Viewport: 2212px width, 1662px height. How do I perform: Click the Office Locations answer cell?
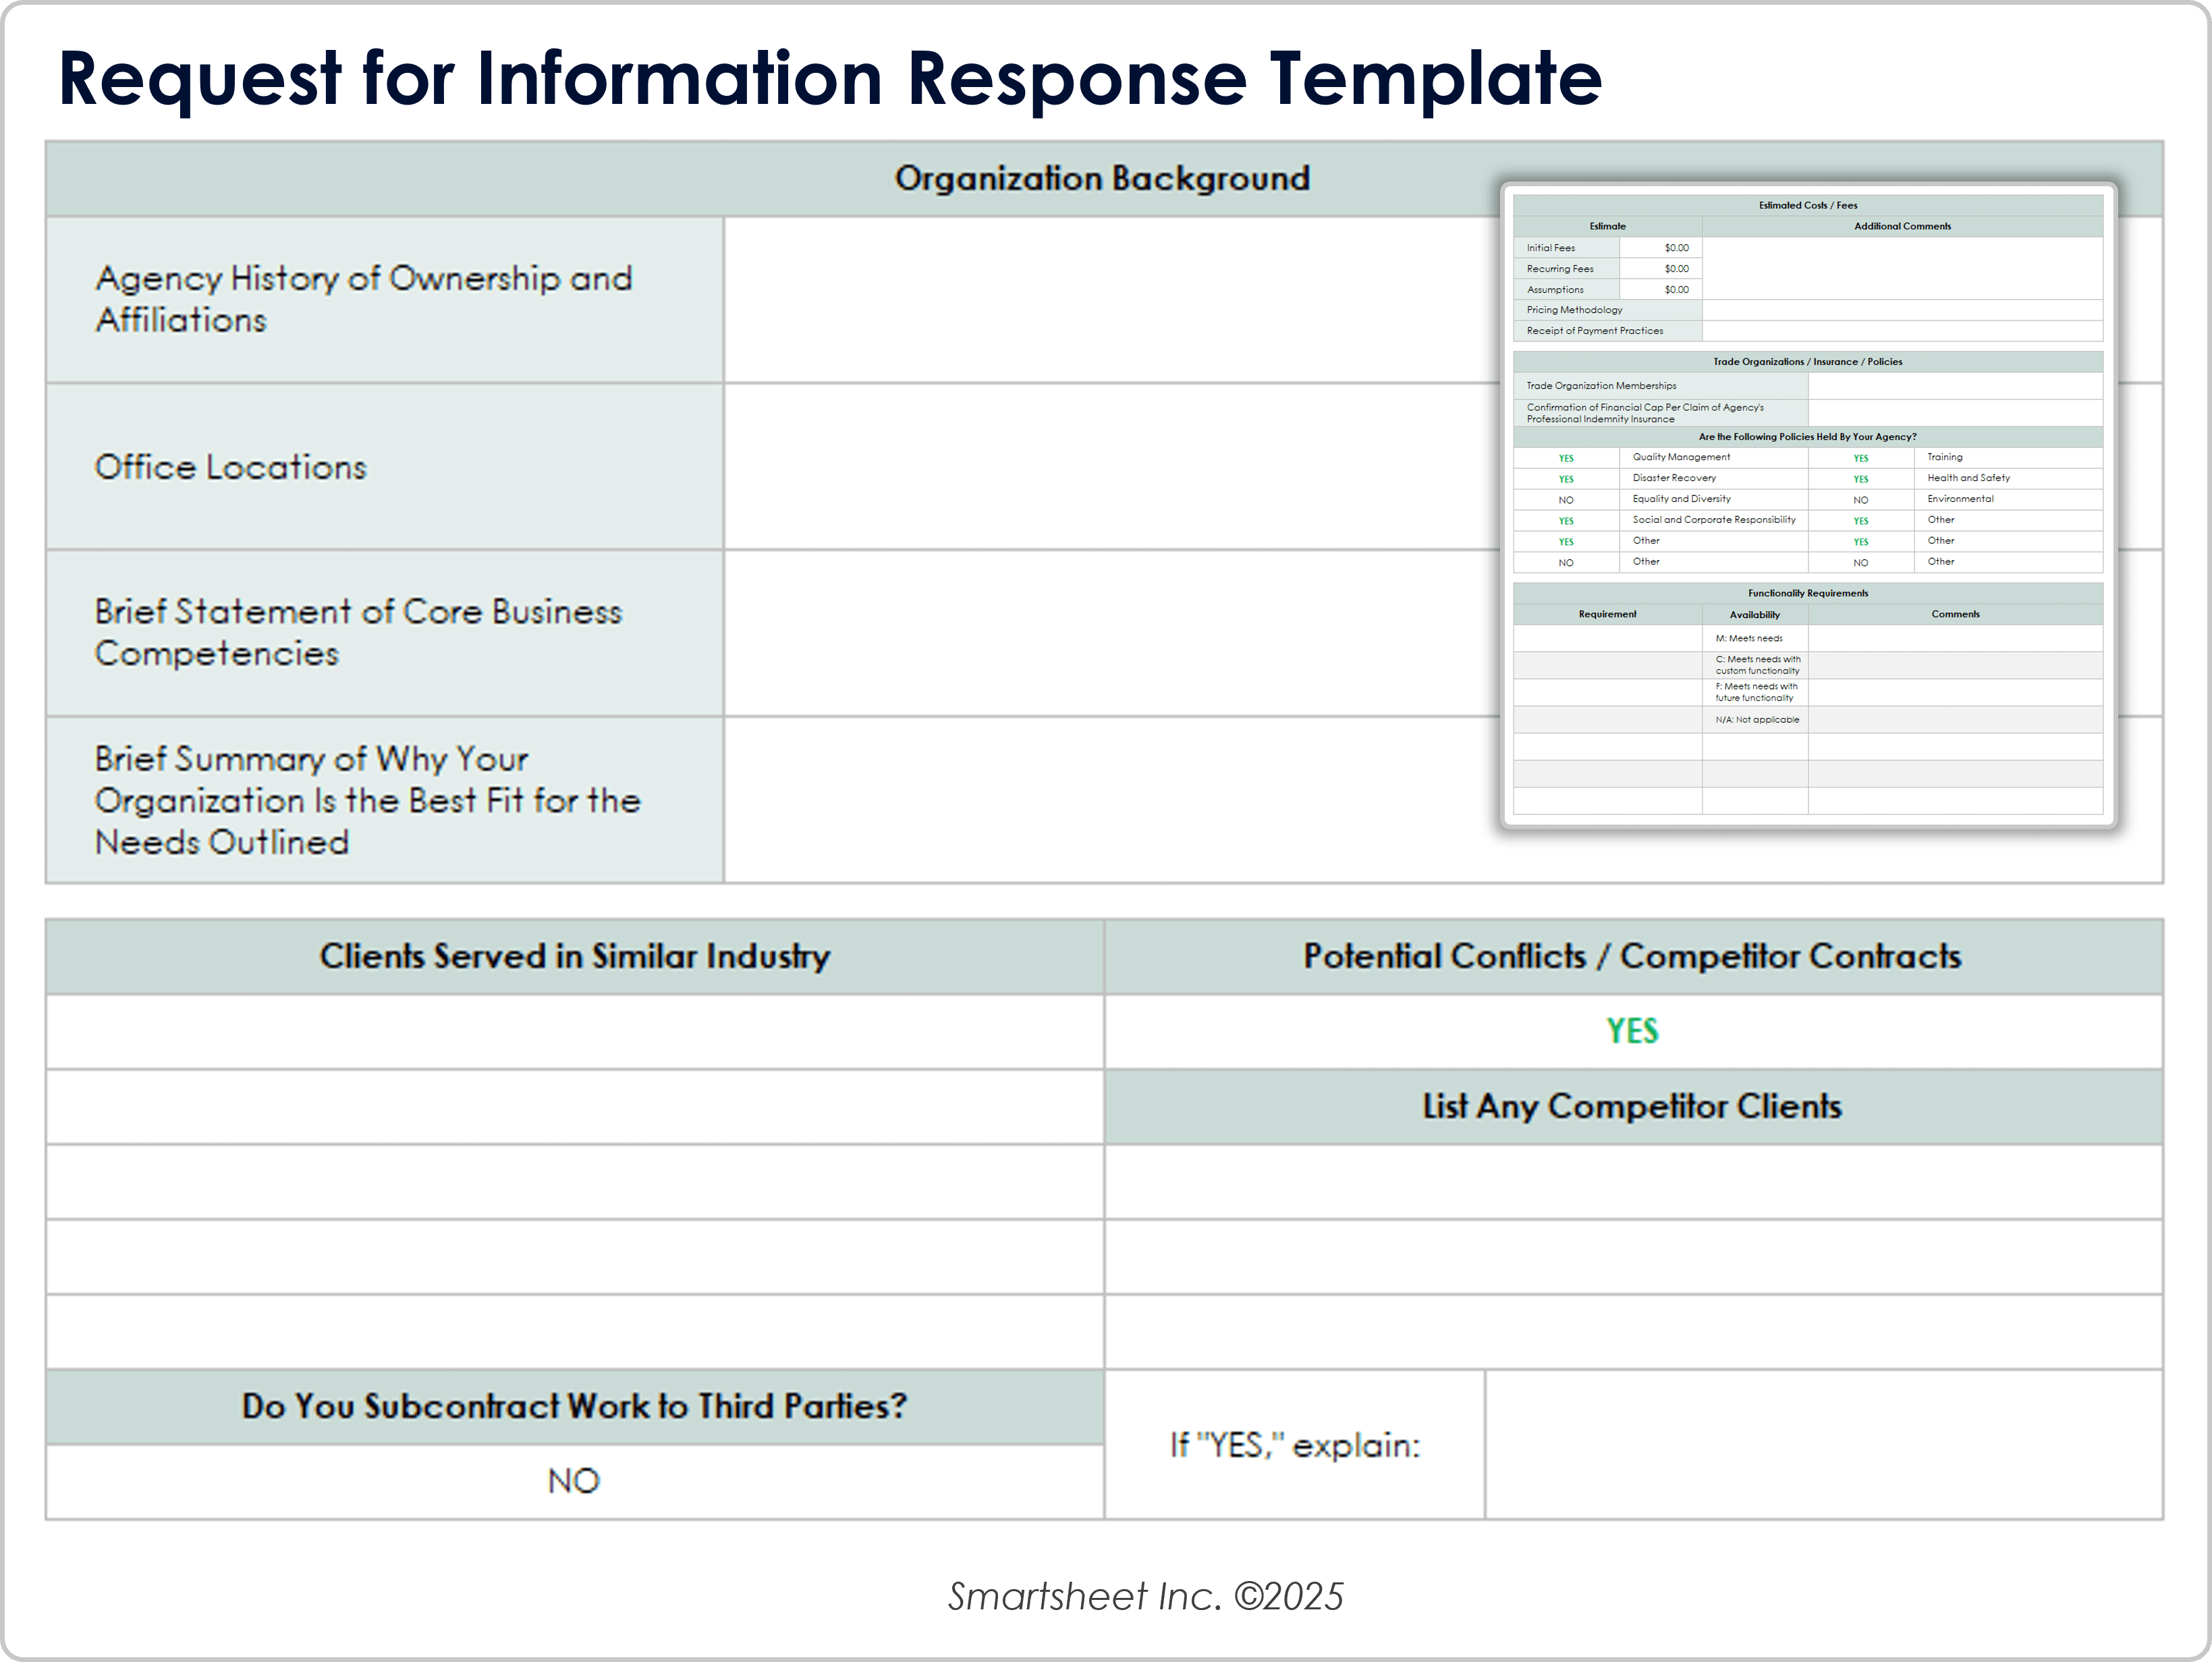(x=1100, y=467)
